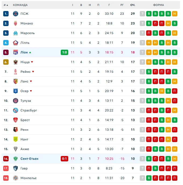Open Монпельє's green В form result
This screenshot has width=183, height=185.
[x=149, y=178]
